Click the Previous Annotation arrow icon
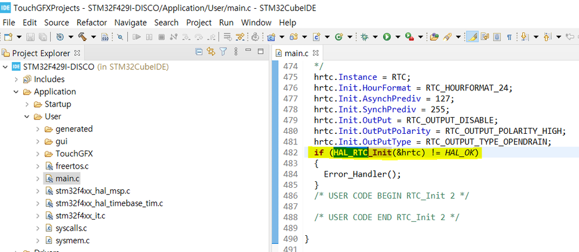This screenshot has width=579, height=252. 548,37
